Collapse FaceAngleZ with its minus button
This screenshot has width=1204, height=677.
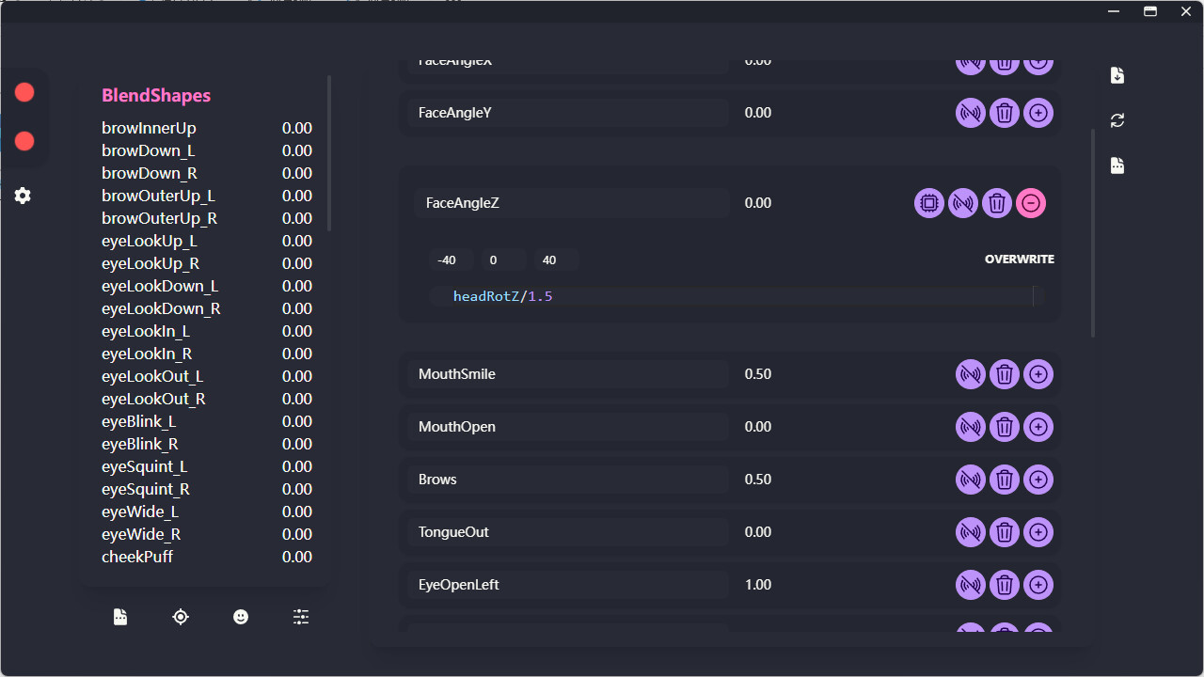[x=1031, y=202]
